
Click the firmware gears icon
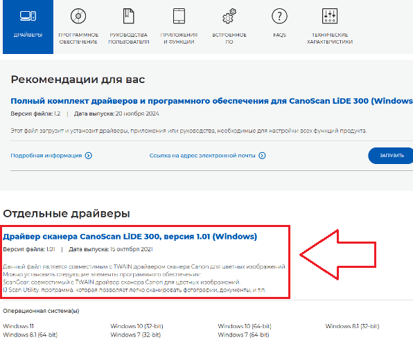coord(229,16)
